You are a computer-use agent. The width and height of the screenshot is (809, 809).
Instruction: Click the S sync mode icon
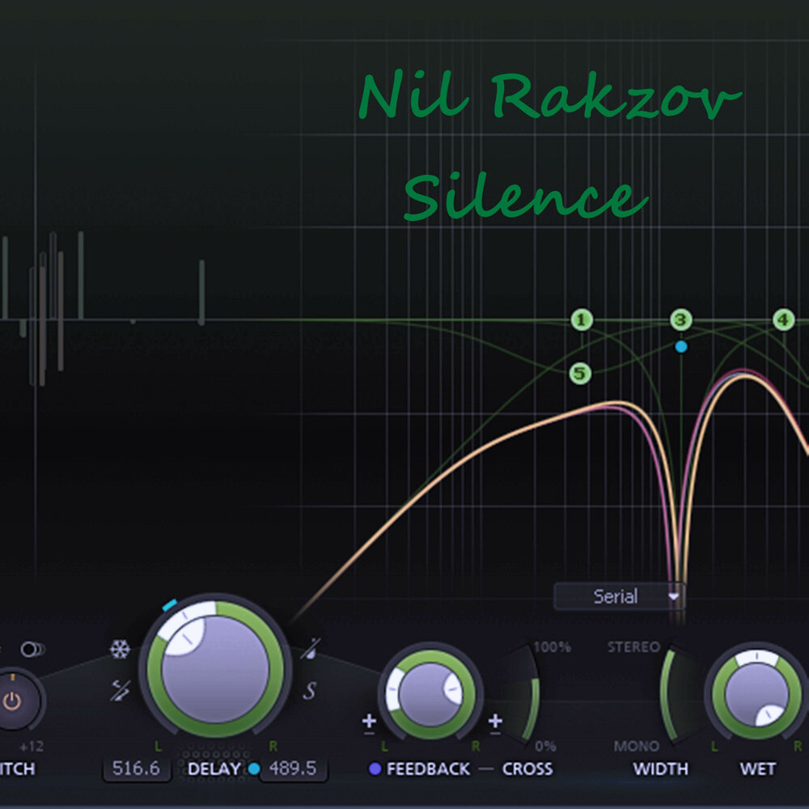(x=309, y=689)
